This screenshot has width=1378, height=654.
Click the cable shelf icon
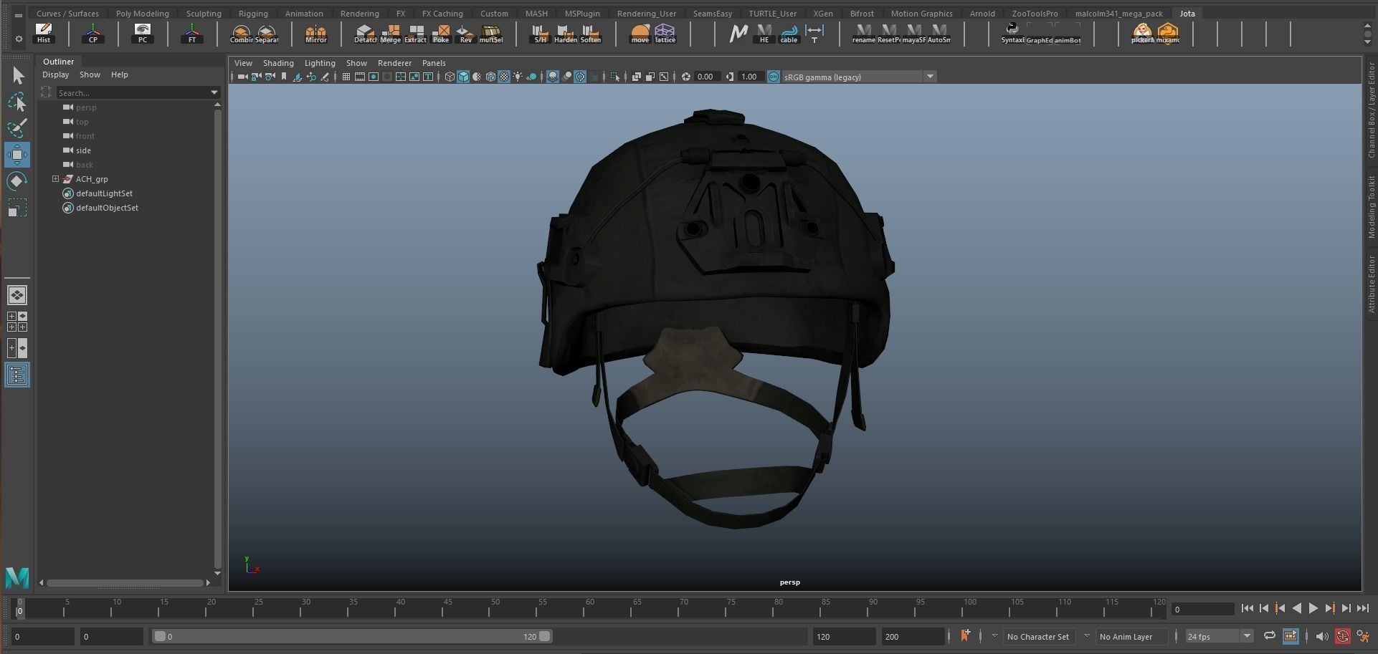coord(789,33)
